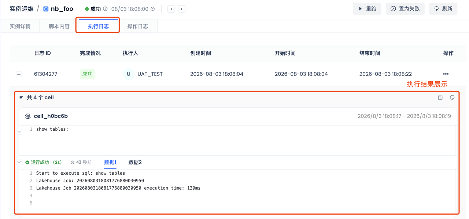Click the 开始时间 column header

[x=285, y=53]
